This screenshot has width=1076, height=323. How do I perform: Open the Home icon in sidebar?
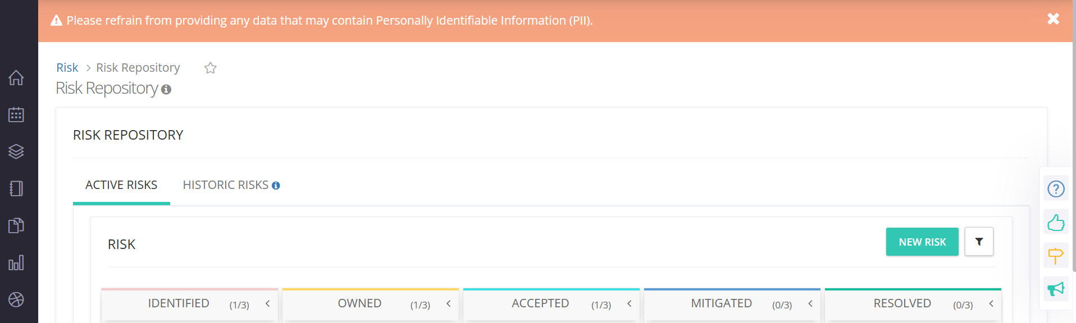point(16,77)
